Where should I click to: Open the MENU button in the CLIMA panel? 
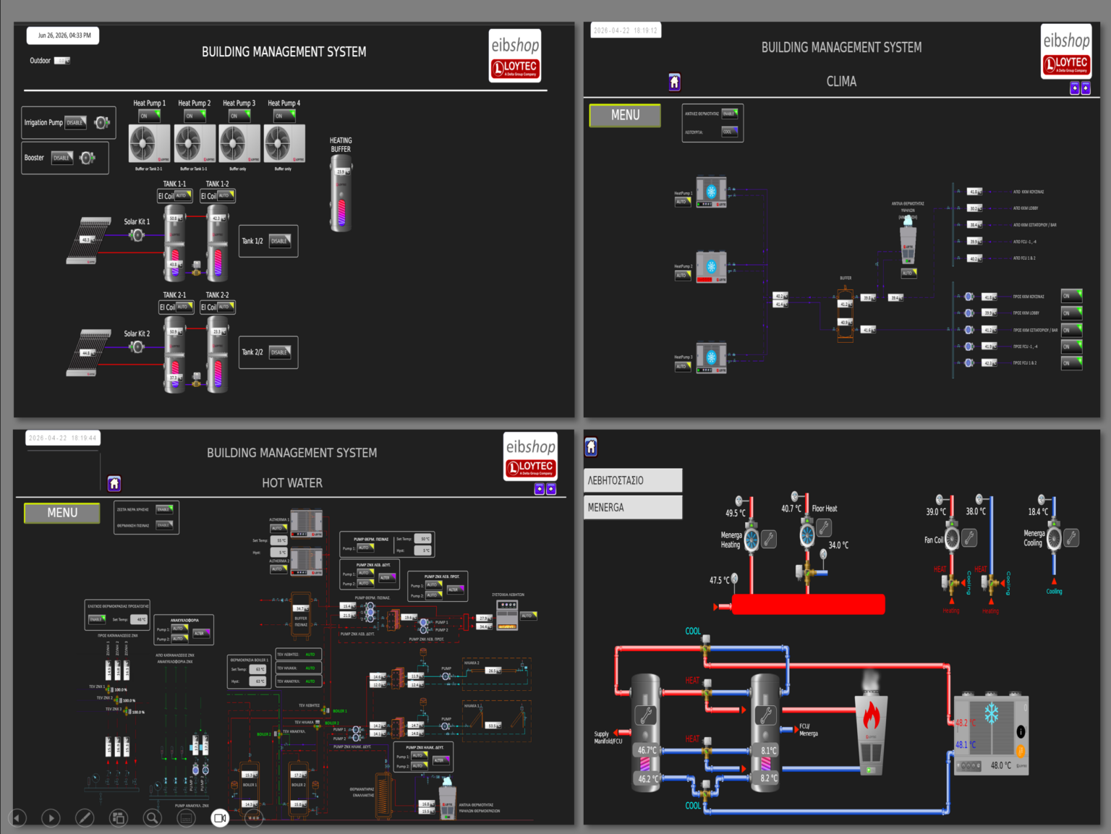625,116
